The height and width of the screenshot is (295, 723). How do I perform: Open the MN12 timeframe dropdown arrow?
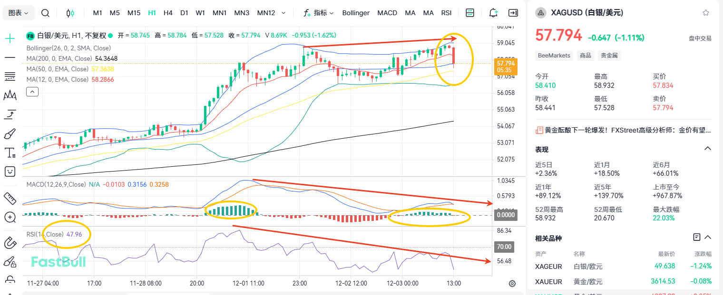(283, 13)
